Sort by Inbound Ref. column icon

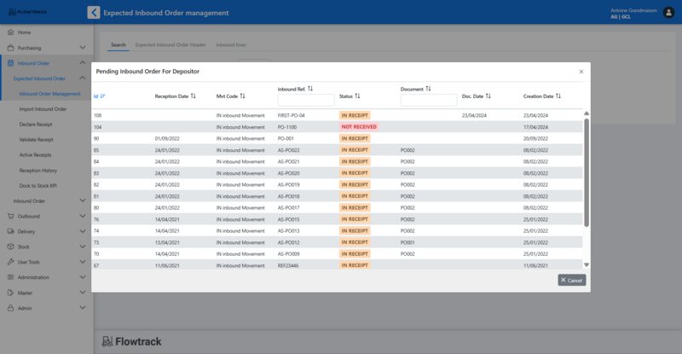click(x=310, y=89)
